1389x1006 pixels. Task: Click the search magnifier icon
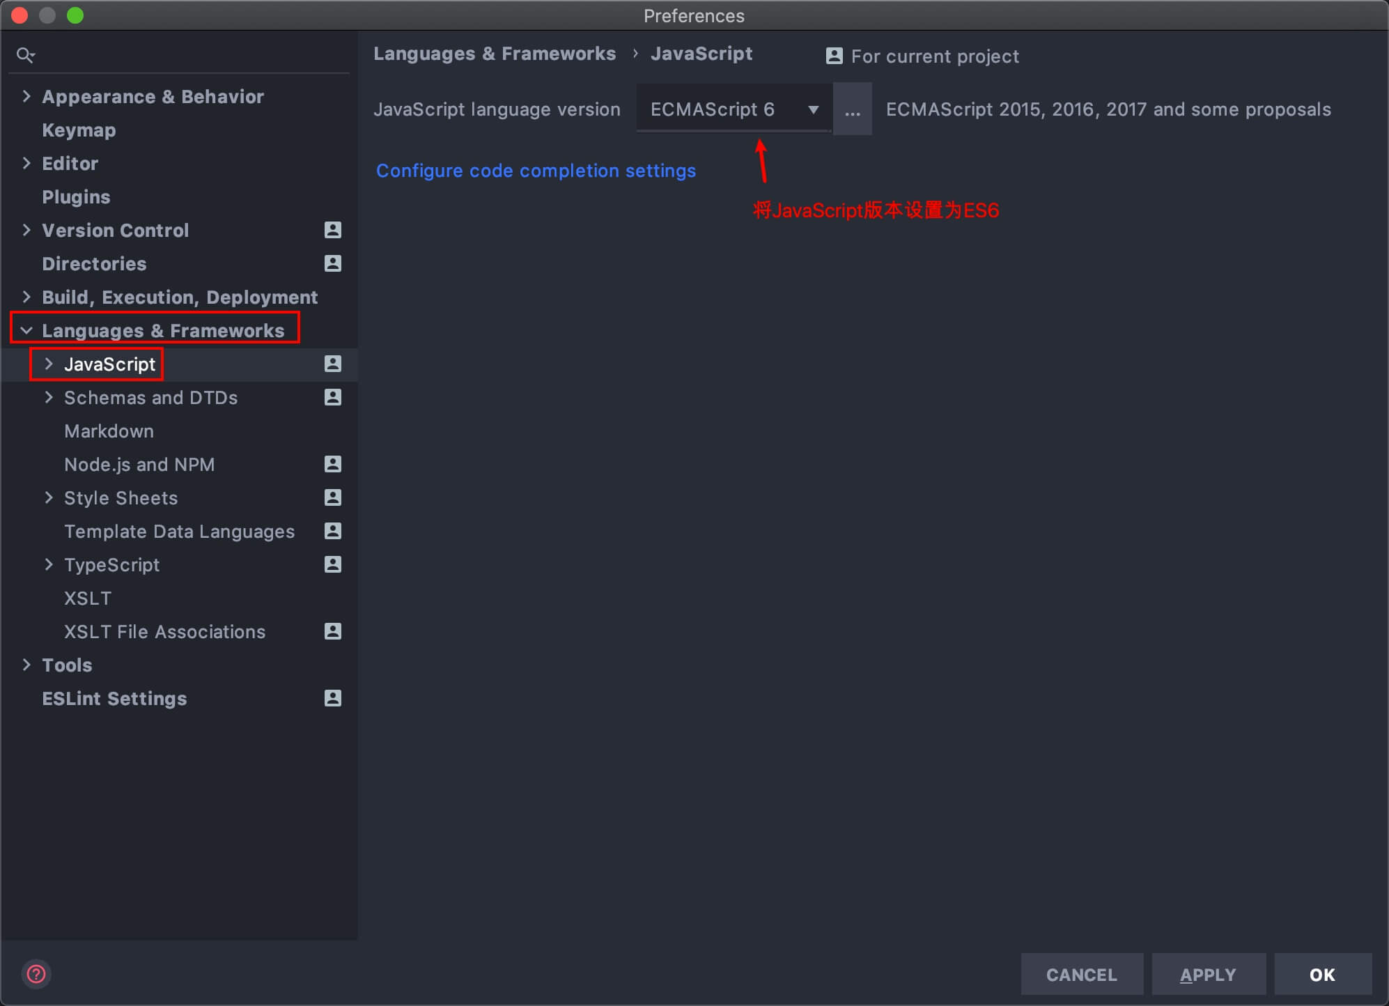[25, 55]
